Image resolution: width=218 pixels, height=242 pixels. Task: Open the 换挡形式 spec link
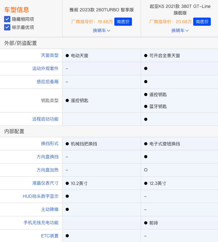click(50, 143)
